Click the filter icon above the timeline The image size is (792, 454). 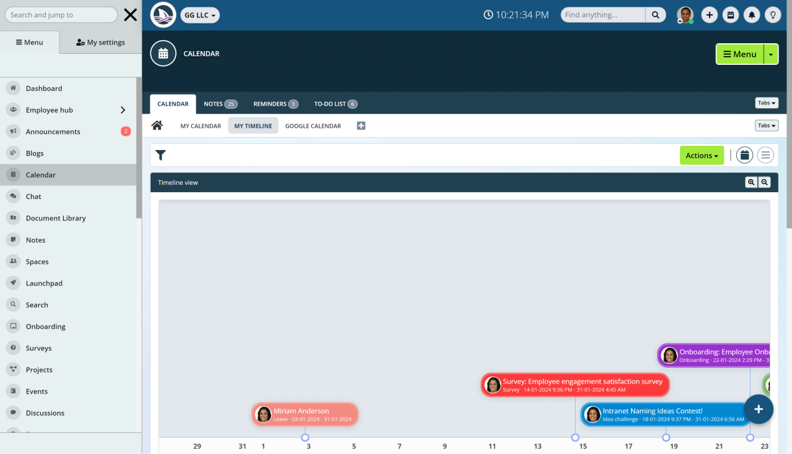point(161,155)
